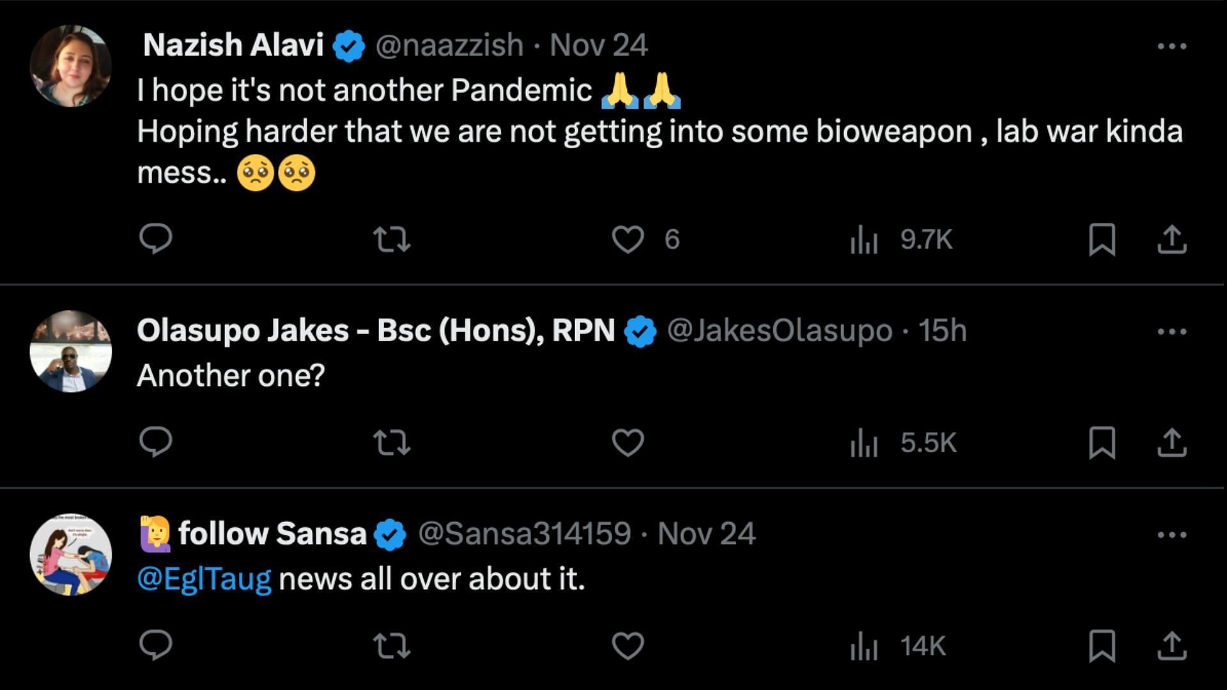The width and height of the screenshot is (1227, 690).
Task: Open the @EglTaug mention link
Action: pyautogui.click(x=204, y=579)
